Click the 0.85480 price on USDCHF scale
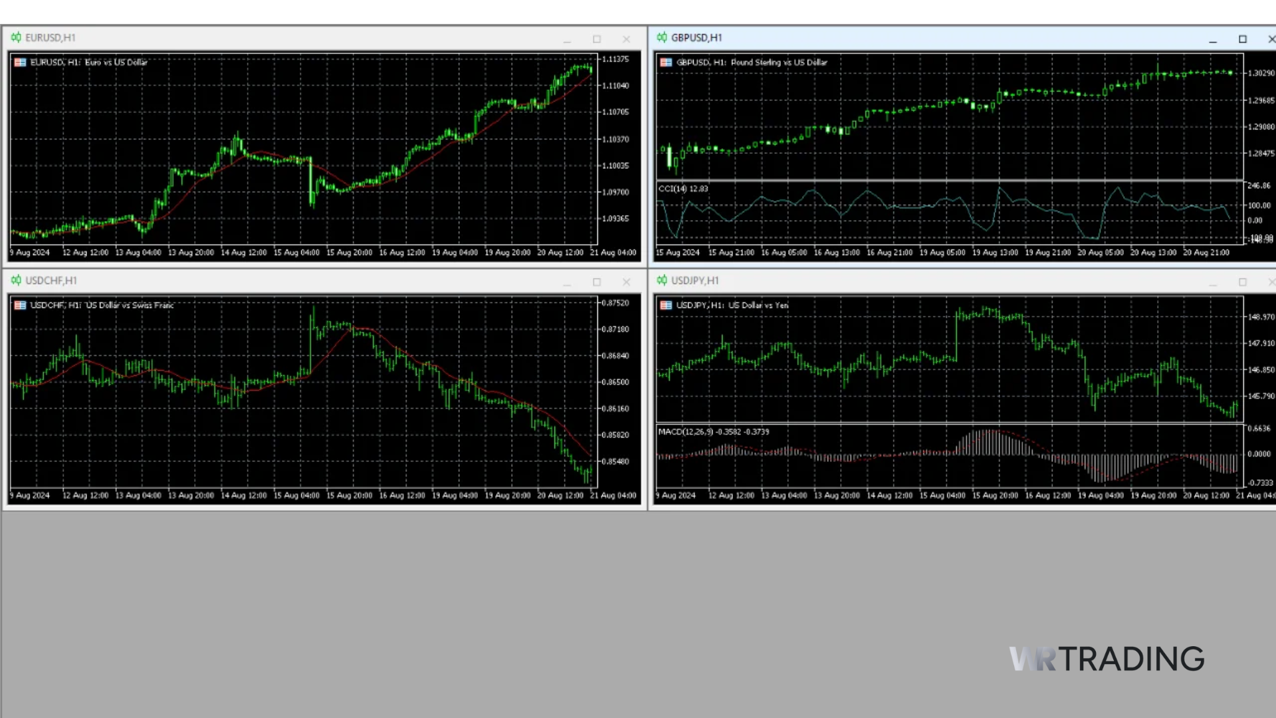This screenshot has height=718, width=1276. click(x=615, y=461)
